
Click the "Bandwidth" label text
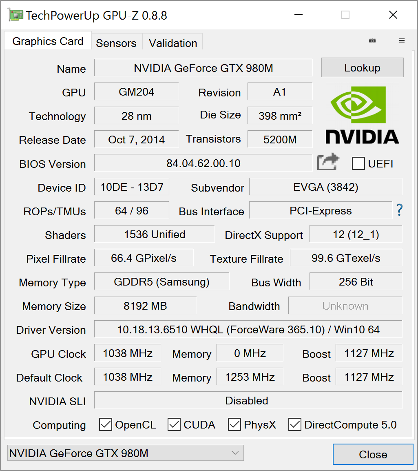(x=254, y=306)
